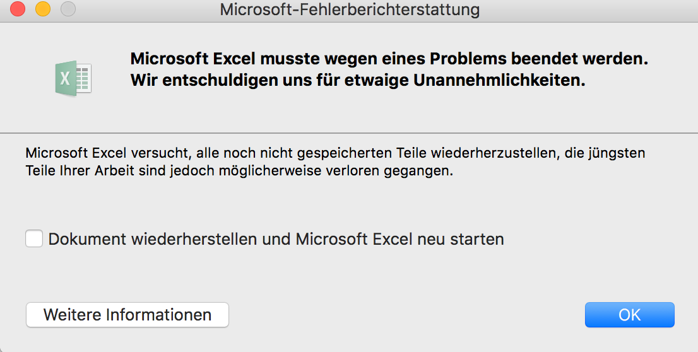Click the window title Microsoft-Fehlerberichterstattung

click(x=350, y=9)
